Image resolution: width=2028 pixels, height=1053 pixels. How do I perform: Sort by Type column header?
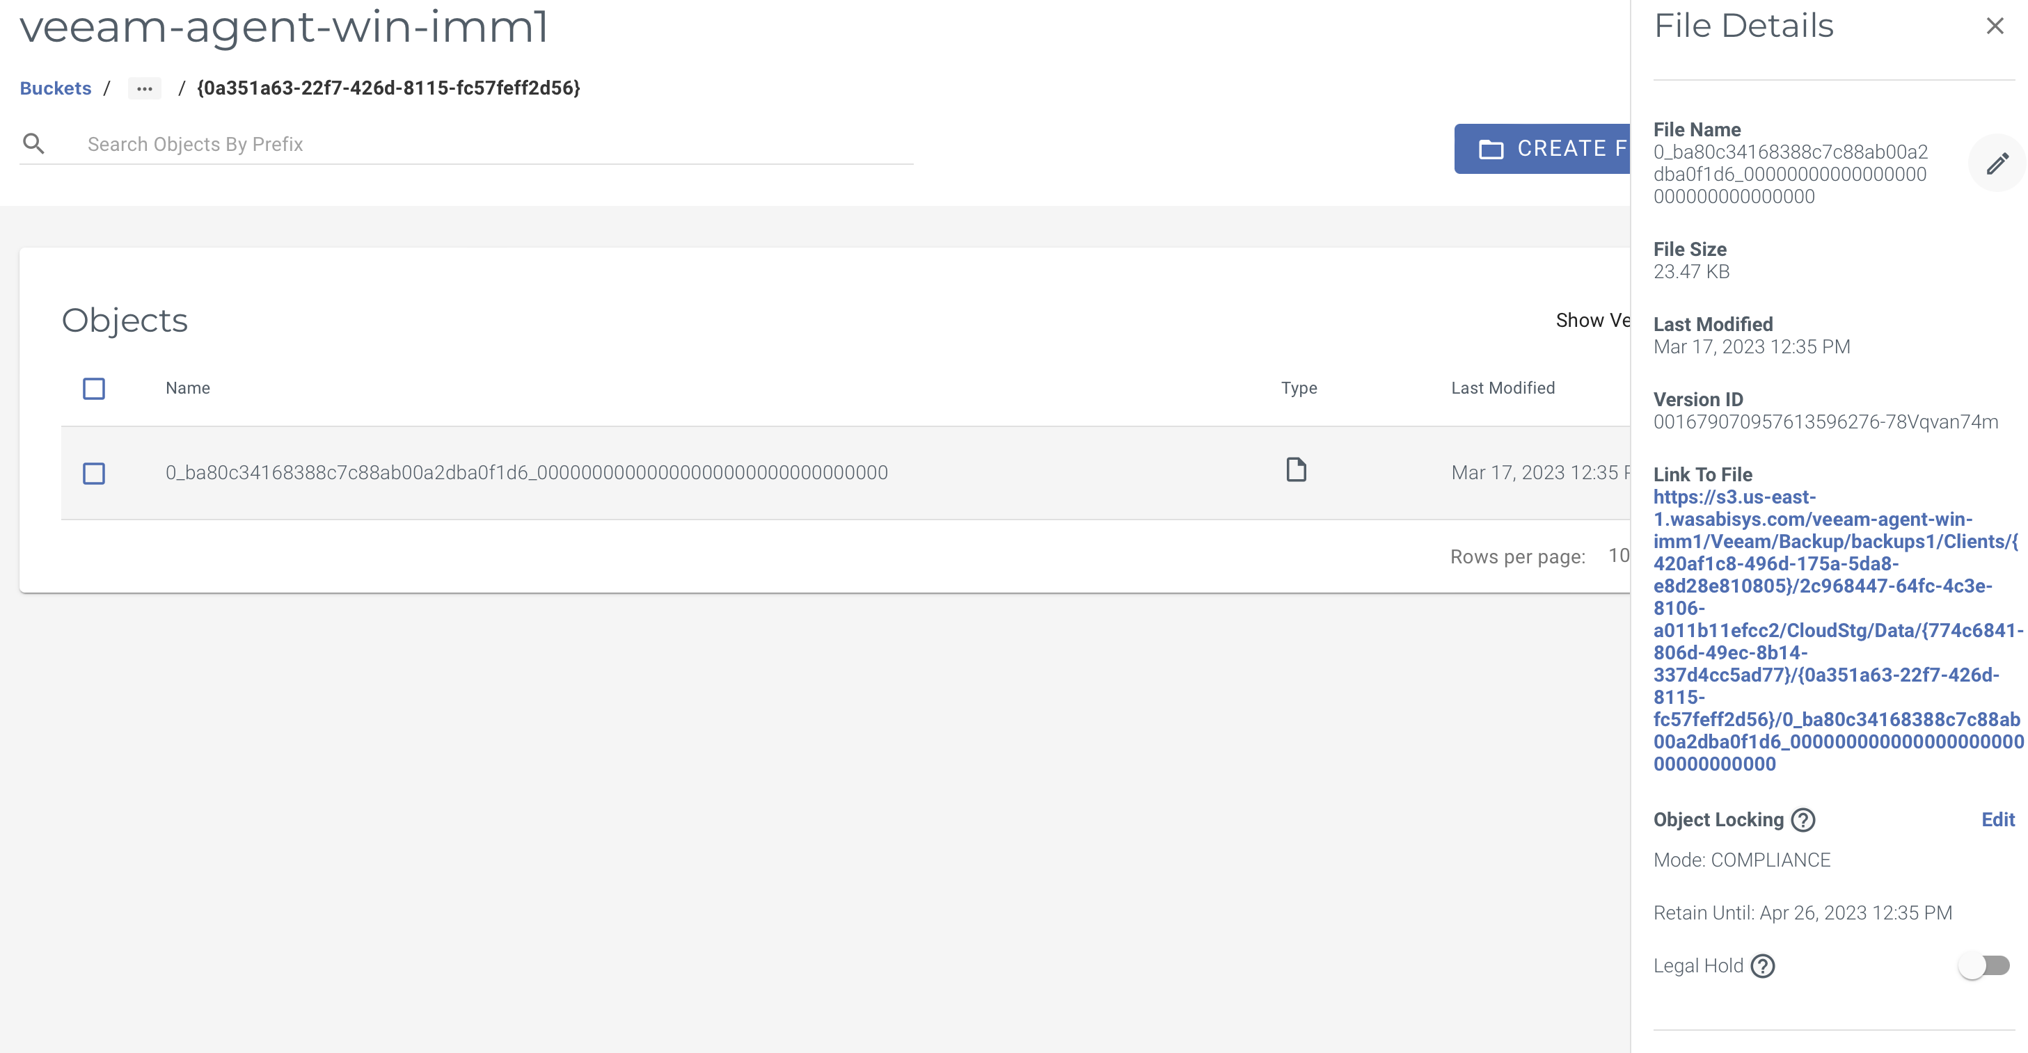1298,388
